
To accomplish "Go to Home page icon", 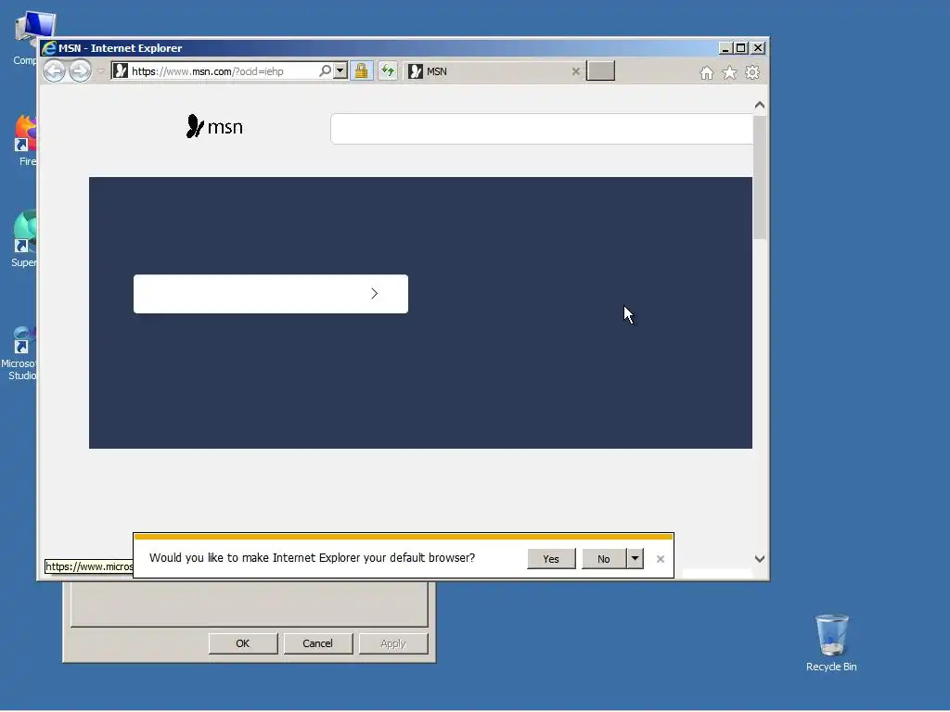I will click(x=706, y=72).
